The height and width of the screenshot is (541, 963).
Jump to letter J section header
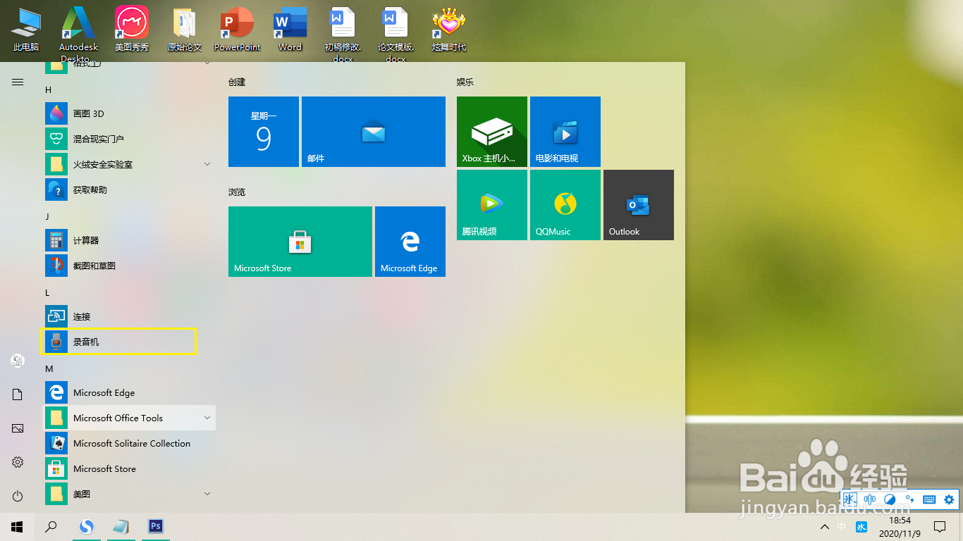point(48,216)
